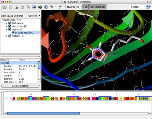Uncheck the [Active] BTN_300 ligand checkbox
The image size is (152, 119).
click(13, 33)
